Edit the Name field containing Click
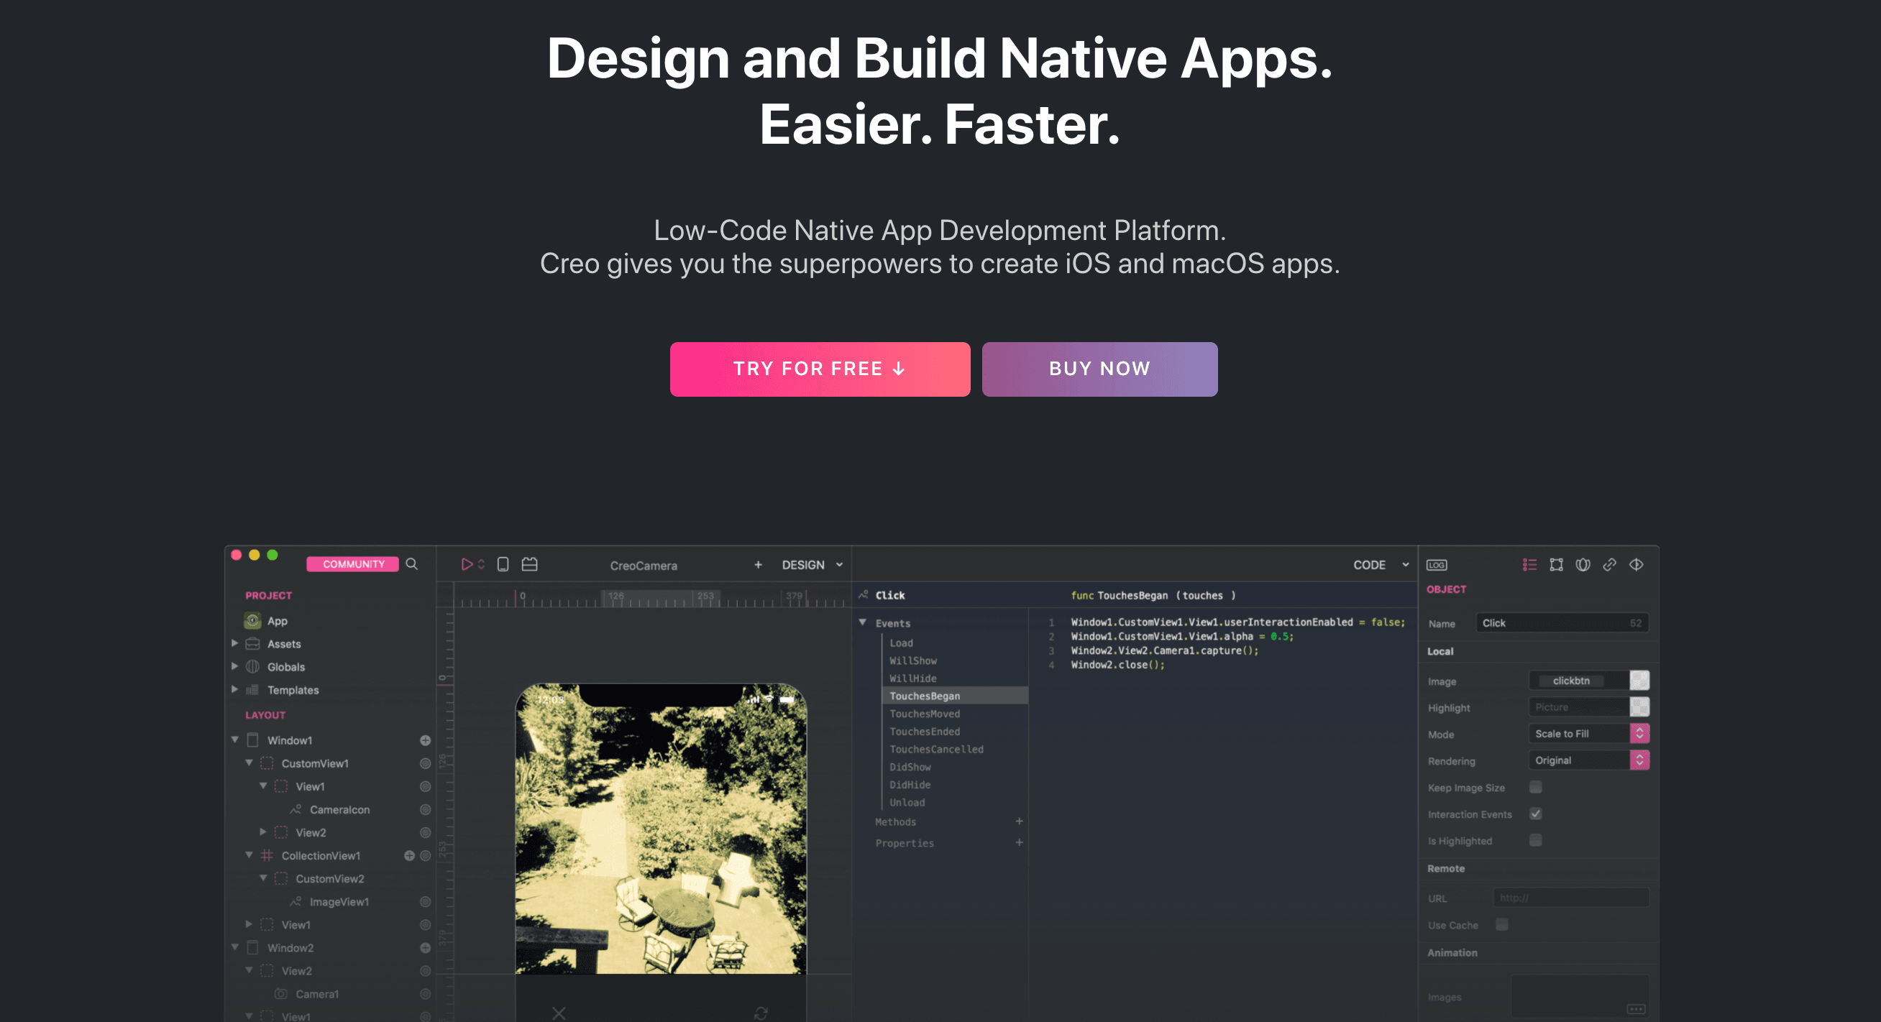 [x=1562, y=622]
